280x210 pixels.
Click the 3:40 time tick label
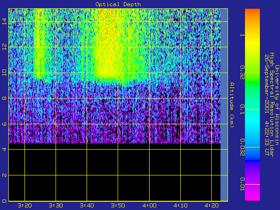[x=87, y=205]
